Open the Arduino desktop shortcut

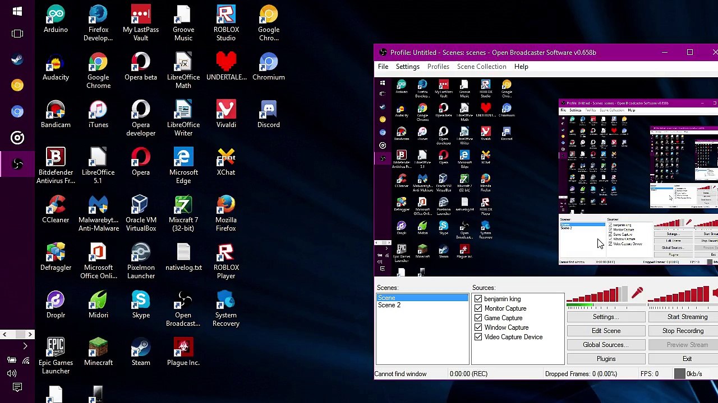click(56, 19)
